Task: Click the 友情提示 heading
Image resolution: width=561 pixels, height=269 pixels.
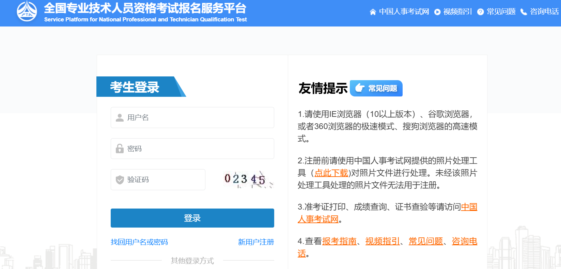Action: click(x=323, y=88)
